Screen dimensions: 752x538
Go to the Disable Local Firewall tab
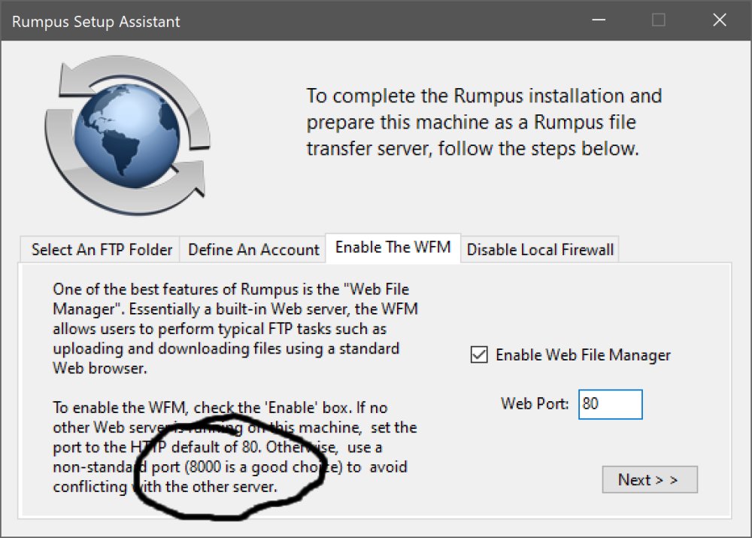(x=540, y=250)
